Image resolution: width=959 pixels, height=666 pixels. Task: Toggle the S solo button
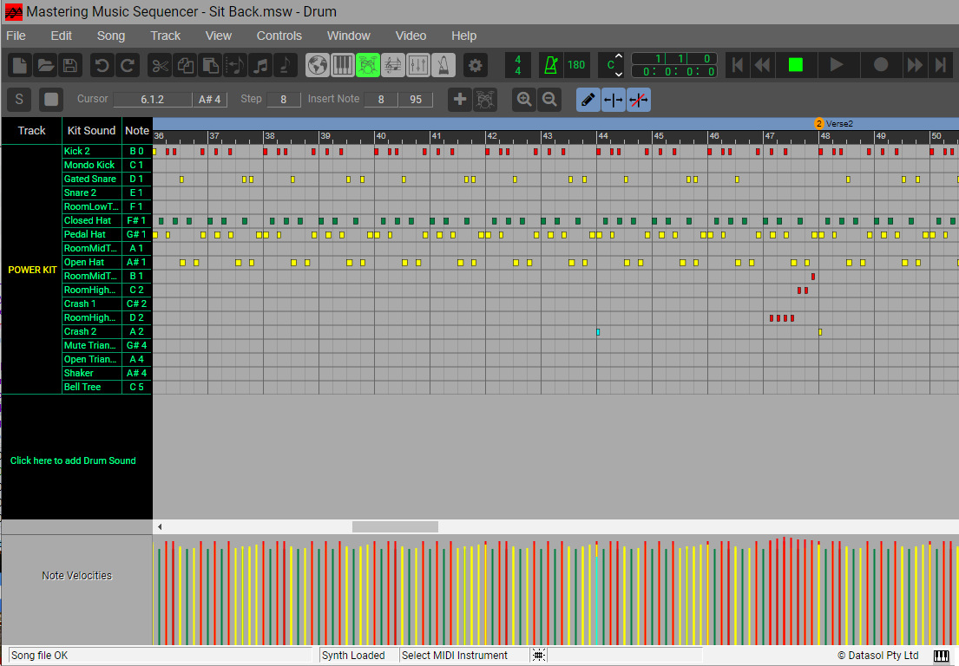point(19,100)
